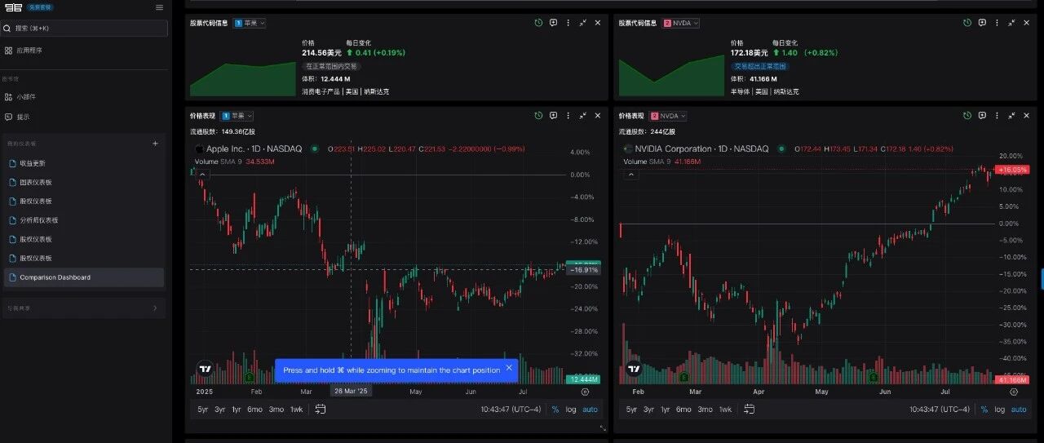Toggle auto scale on Apple chart
Screen dimensions: 1044x443
[x=590, y=410]
